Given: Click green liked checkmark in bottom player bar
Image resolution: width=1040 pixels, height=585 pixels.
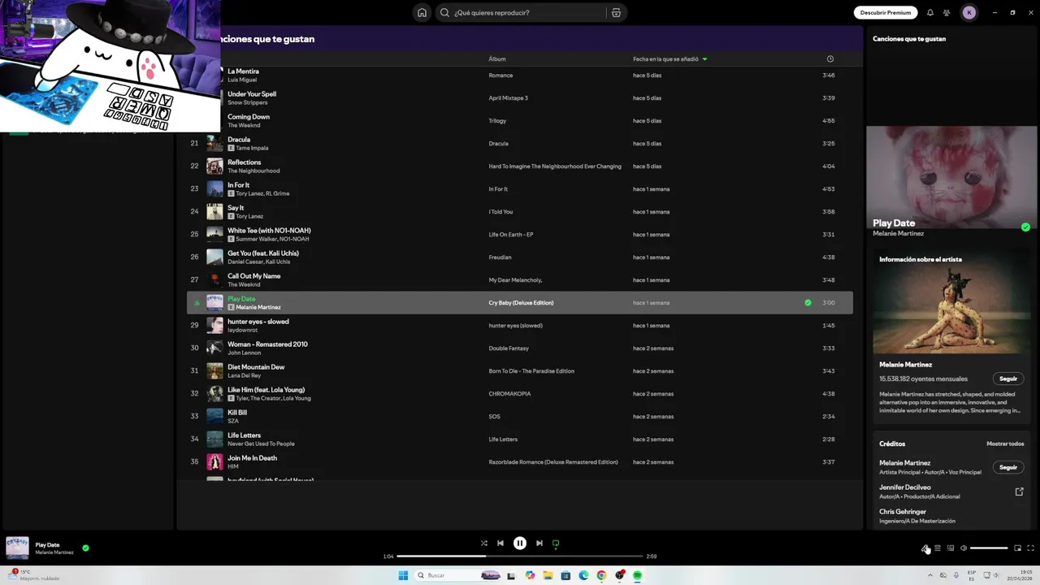Looking at the screenshot, I should point(85,548).
